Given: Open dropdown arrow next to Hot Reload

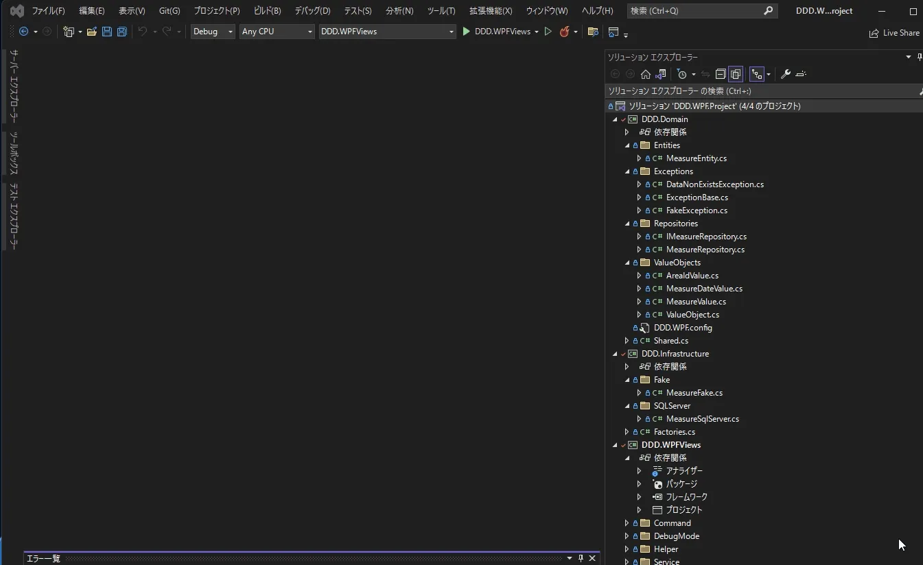Looking at the screenshot, I should point(576,32).
